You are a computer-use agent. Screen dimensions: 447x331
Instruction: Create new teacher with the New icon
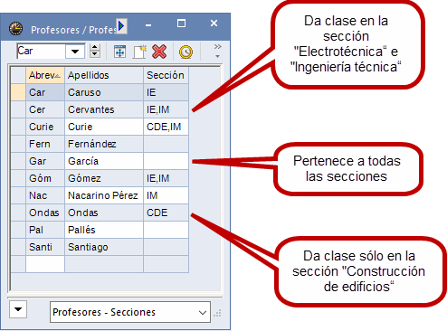point(139,52)
